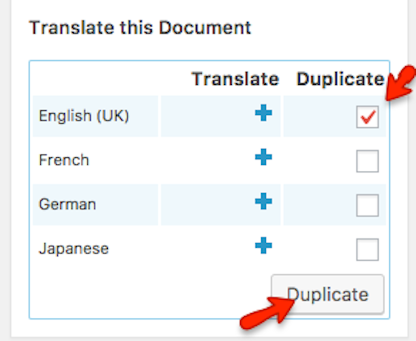Click the French language label

[64, 160]
